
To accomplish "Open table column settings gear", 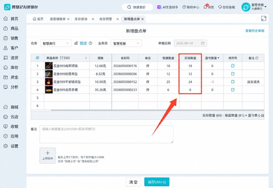I will tap(37, 58).
